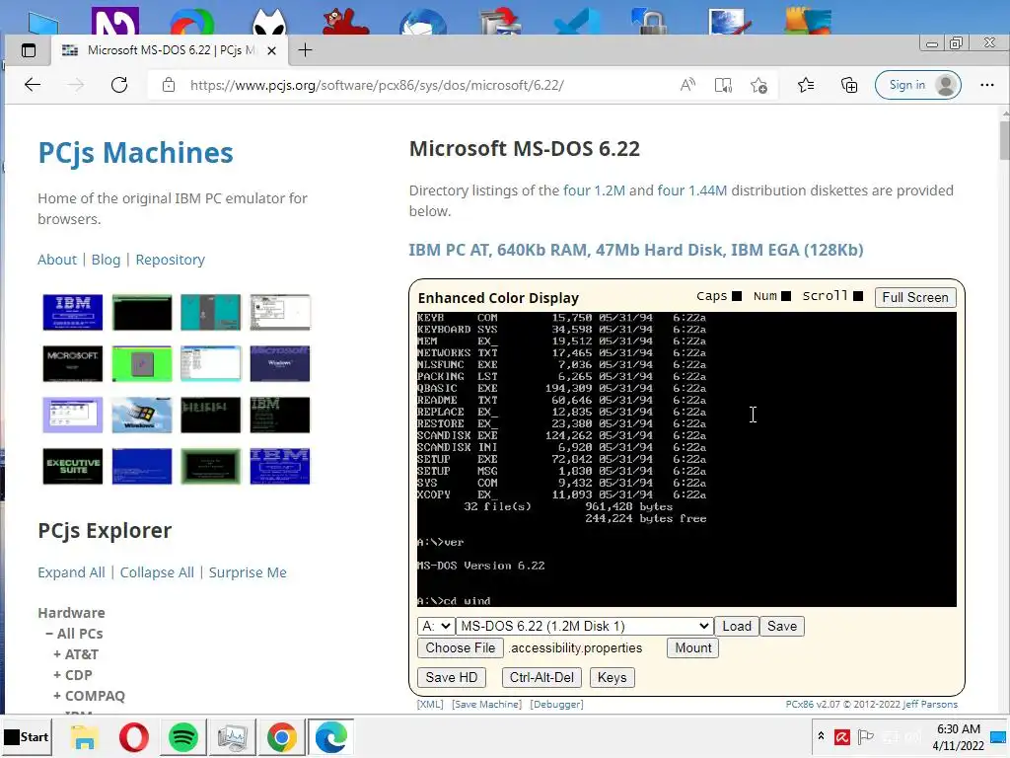Launch Google Chrome from the taskbar
This screenshot has width=1010, height=758.
tap(281, 737)
